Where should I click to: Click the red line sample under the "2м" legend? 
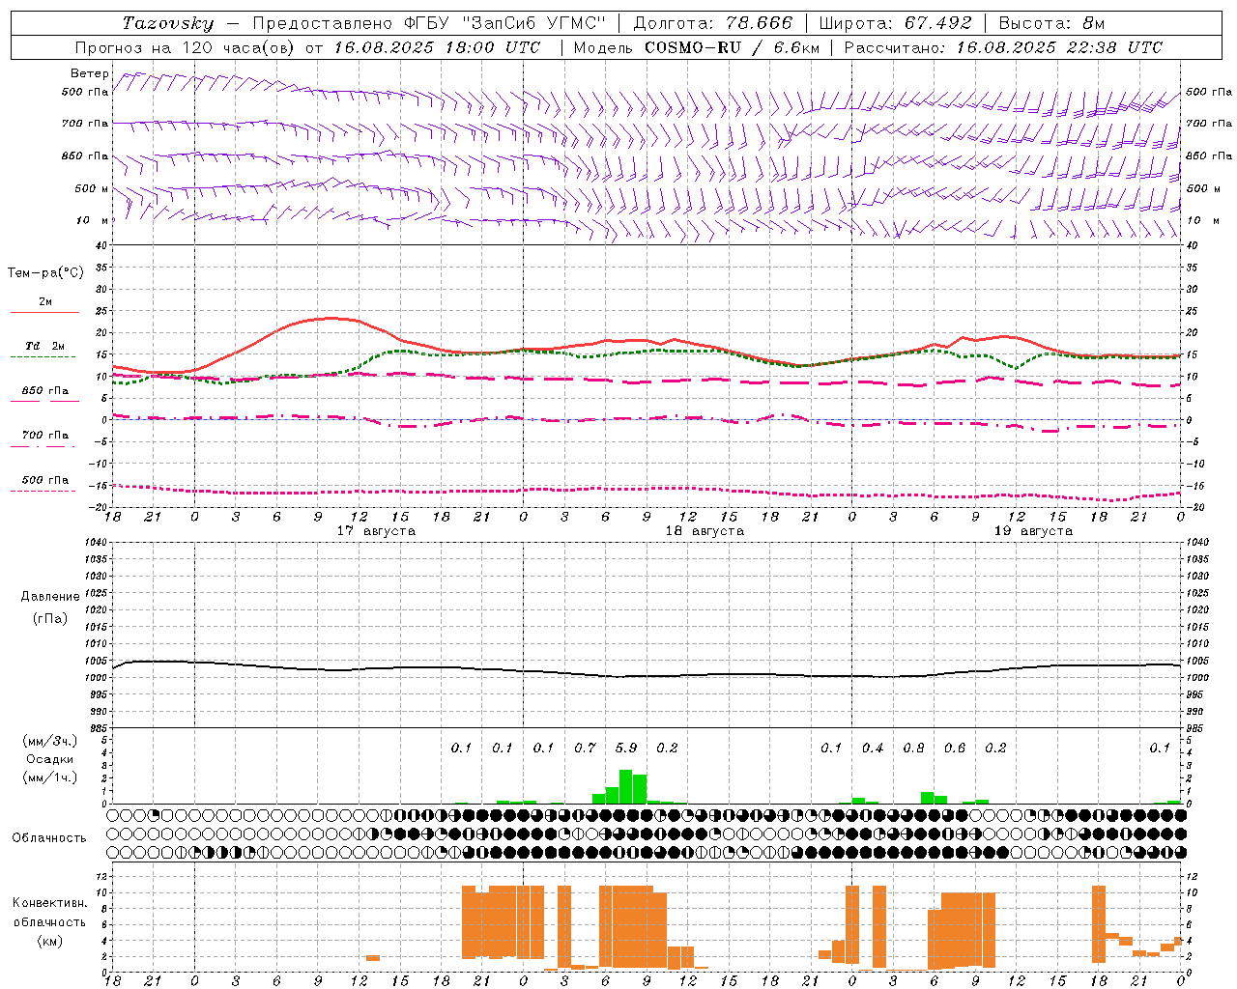point(44,312)
